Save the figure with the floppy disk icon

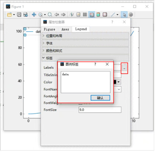pyautogui.click(x=19, y=15)
